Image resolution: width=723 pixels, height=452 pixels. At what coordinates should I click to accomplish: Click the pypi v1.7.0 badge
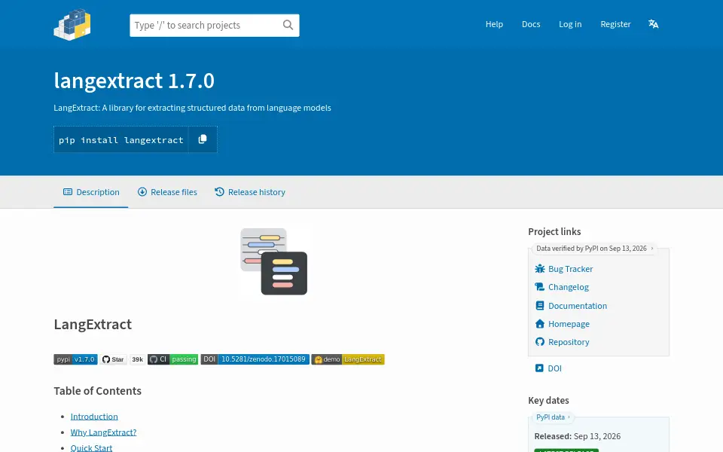75,359
